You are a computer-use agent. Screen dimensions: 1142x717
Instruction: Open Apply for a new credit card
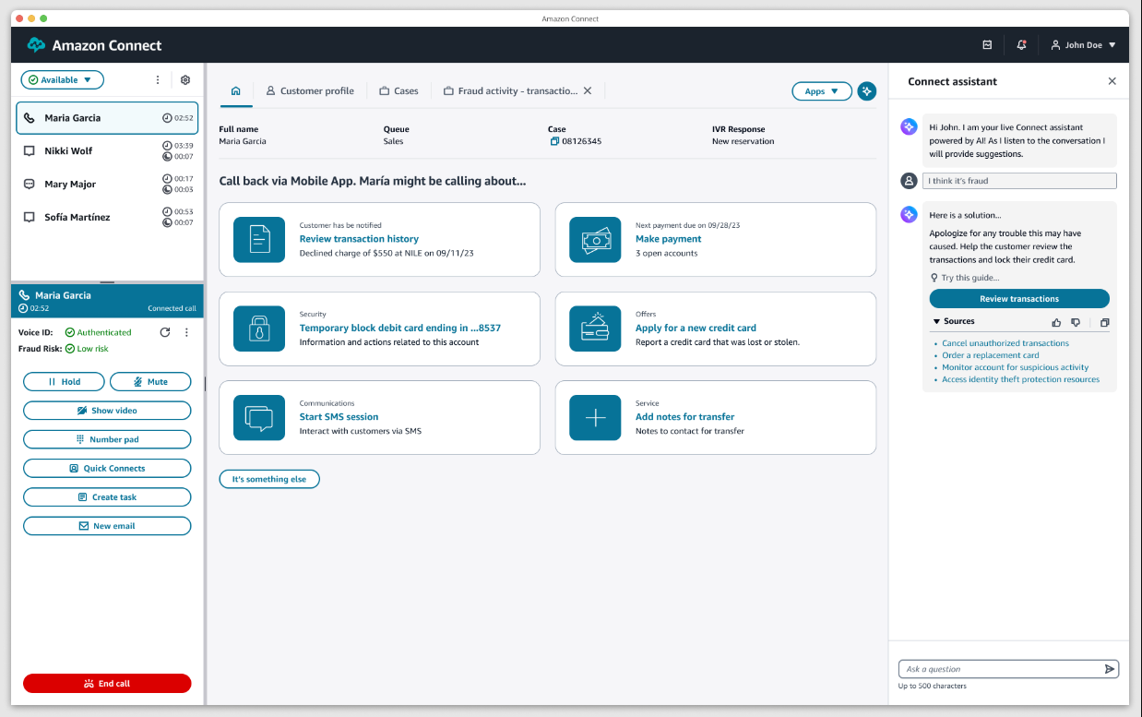point(696,328)
